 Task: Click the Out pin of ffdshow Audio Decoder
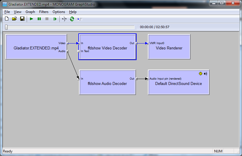[136, 79]
